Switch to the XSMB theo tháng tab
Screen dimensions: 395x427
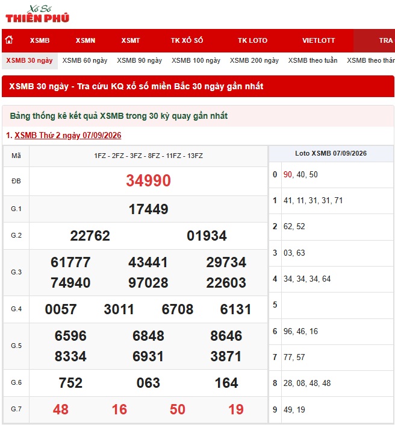point(371,60)
